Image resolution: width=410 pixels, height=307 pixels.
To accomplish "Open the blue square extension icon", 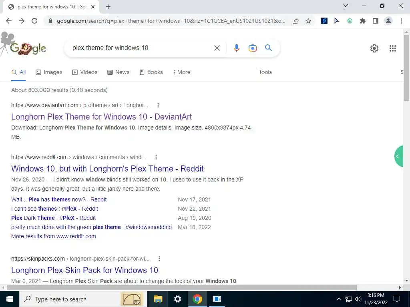I will [324, 21].
